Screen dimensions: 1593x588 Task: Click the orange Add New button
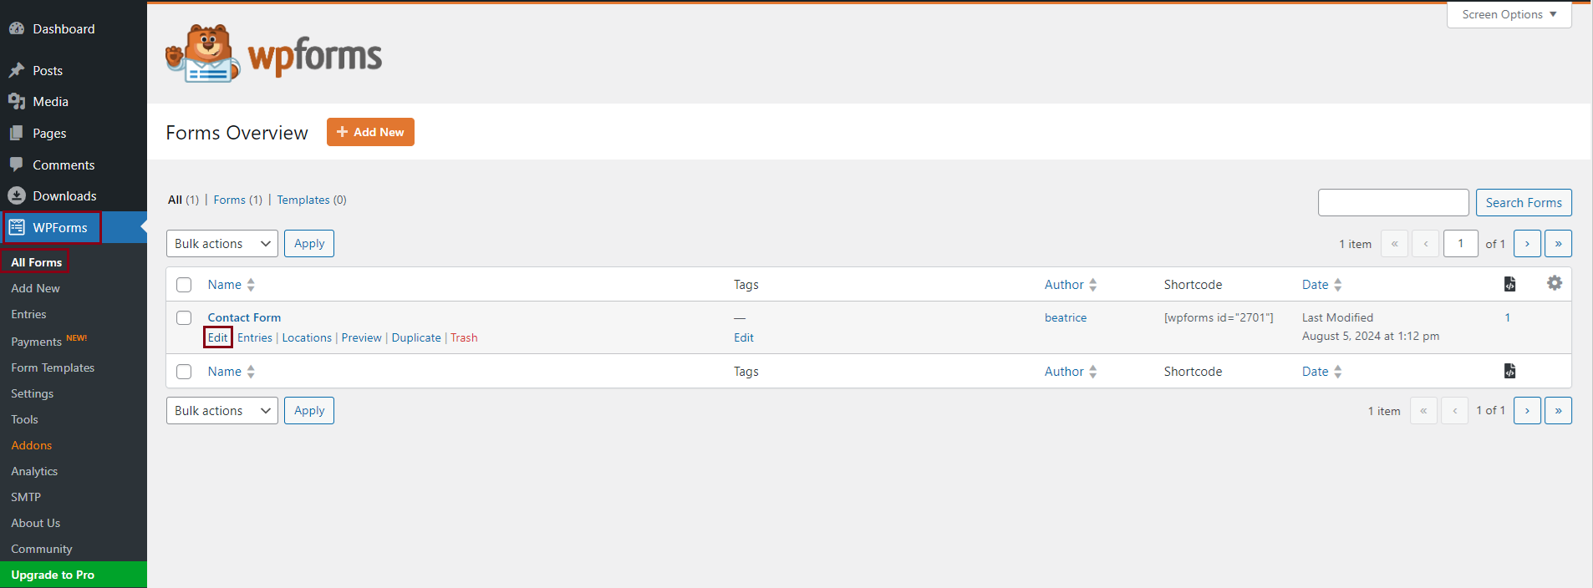pyautogui.click(x=370, y=132)
